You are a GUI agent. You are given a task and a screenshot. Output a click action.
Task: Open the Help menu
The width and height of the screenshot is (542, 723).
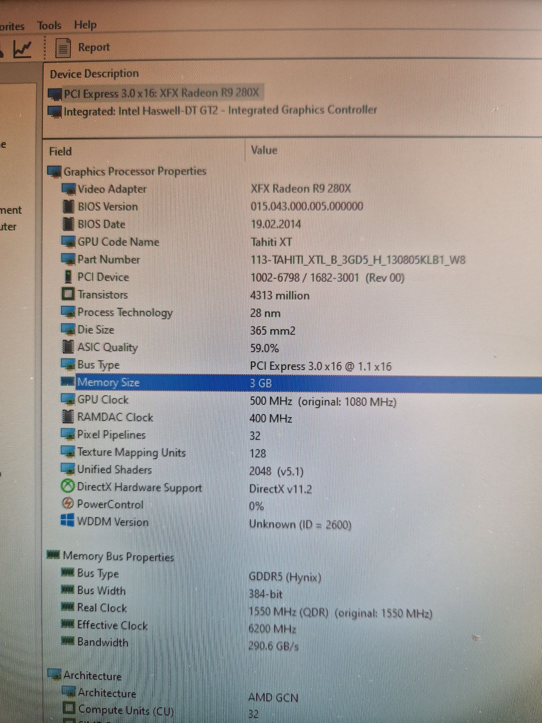(x=85, y=25)
